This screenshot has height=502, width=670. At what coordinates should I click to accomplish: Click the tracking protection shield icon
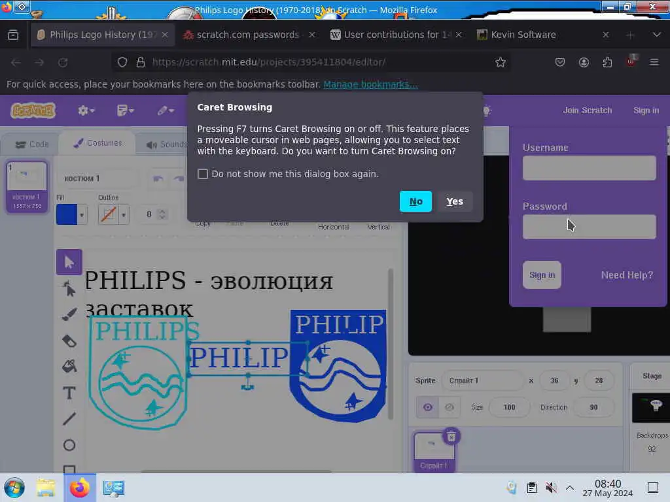click(x=122, y=62)
